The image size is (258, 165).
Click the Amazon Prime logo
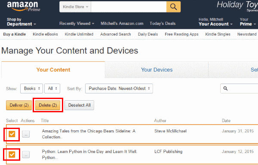pyautogui.click(x=24, y=6)
